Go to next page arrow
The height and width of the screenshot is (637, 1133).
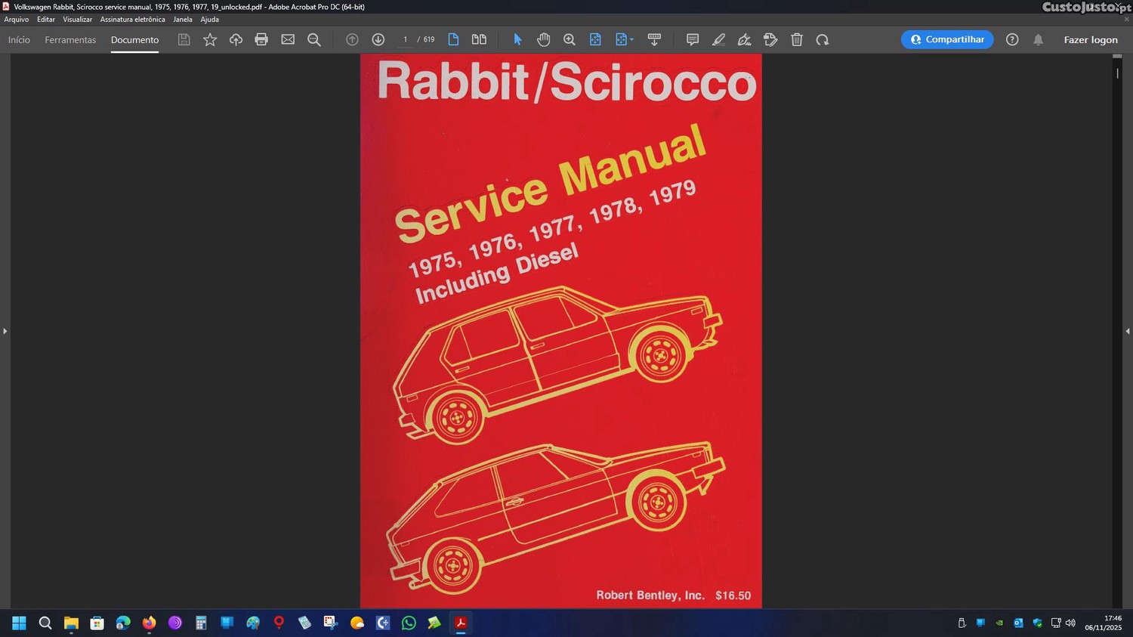tap(378, 39)
